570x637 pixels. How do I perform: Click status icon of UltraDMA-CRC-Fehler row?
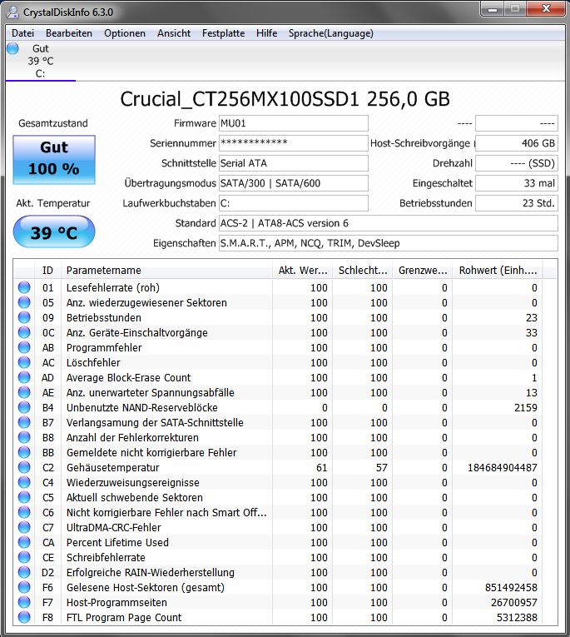pyautogui.click(x=24, y=527)
